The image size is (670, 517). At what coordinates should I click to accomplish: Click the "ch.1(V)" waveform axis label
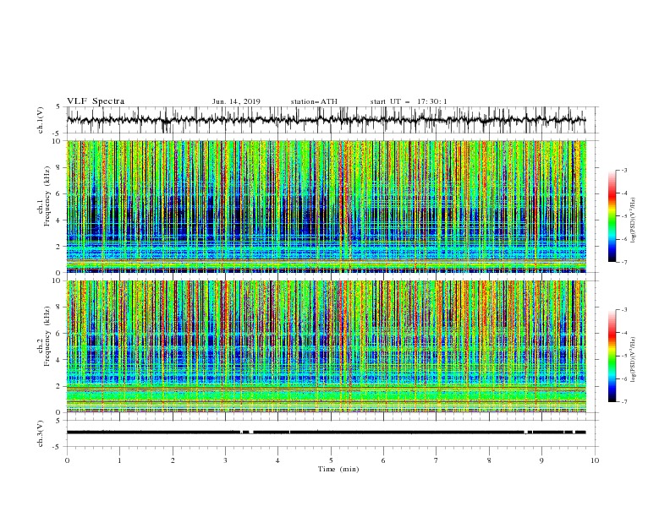click(41, 120)
